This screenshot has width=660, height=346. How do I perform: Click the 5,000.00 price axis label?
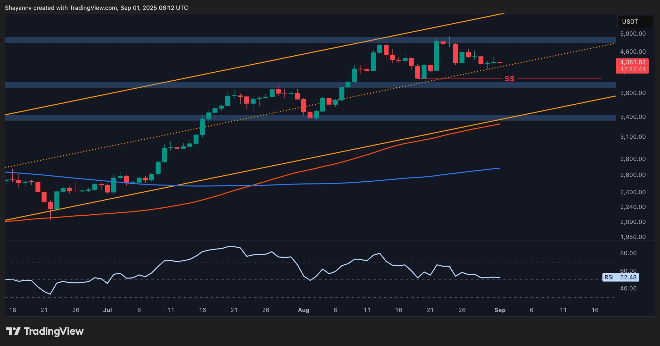pos(633,34)
